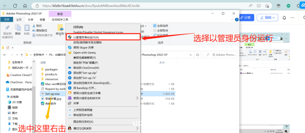Select 以管理员身份运行(A) in the menu
Image resolution: width=305 pixels, height=133 pixels.
pyautogui.click(x=103, y=37)
